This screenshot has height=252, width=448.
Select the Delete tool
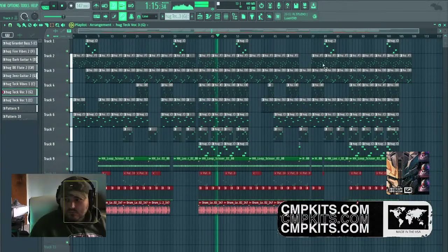29,25
